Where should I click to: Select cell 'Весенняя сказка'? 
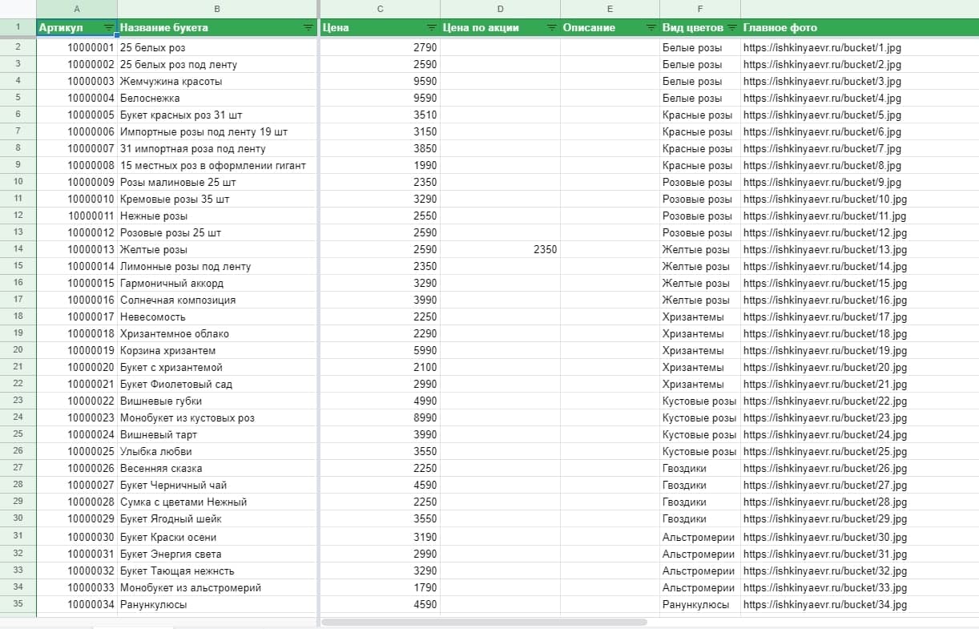coord(217,469)
